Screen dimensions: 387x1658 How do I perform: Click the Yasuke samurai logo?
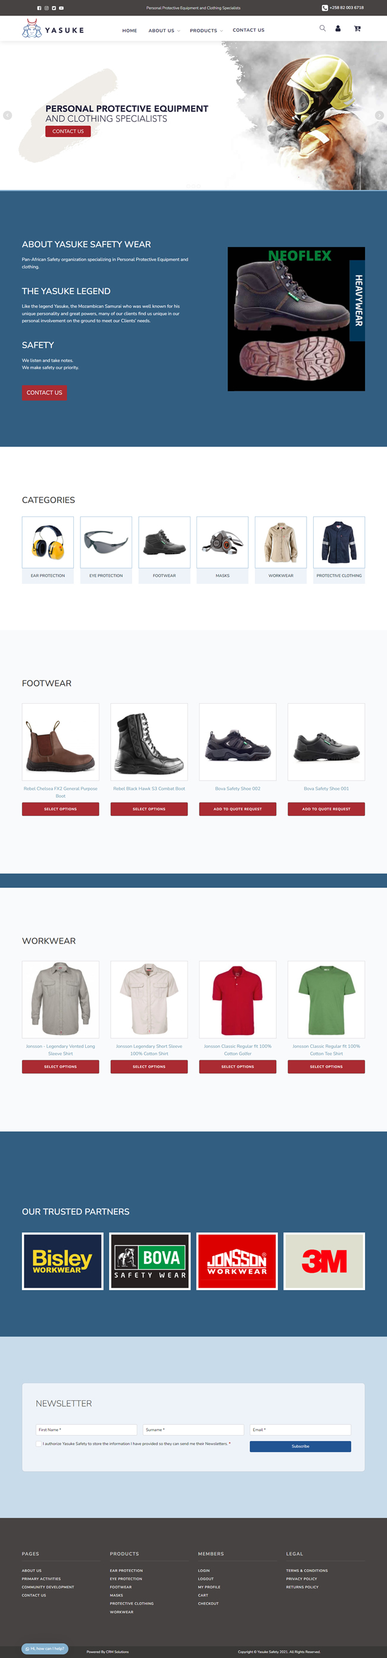53,29
